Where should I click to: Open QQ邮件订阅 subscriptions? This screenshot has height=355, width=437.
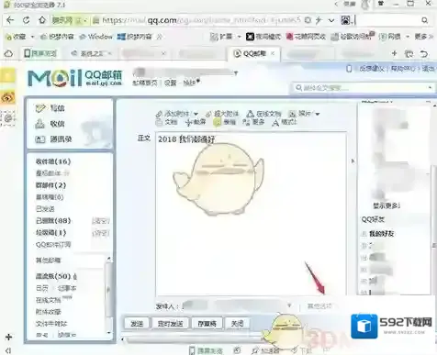tap(53, 245)
